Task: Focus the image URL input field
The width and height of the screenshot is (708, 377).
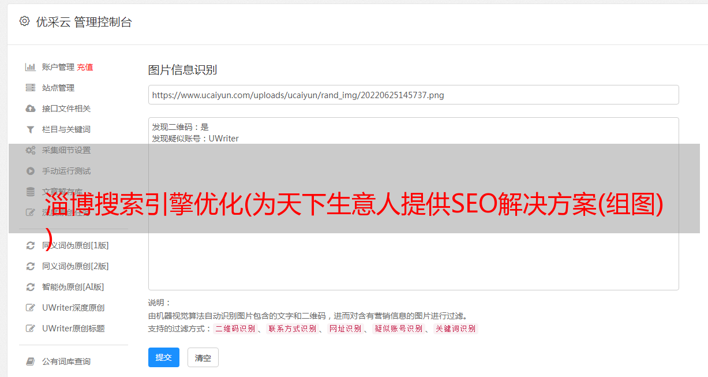Action: coord(413,95)
